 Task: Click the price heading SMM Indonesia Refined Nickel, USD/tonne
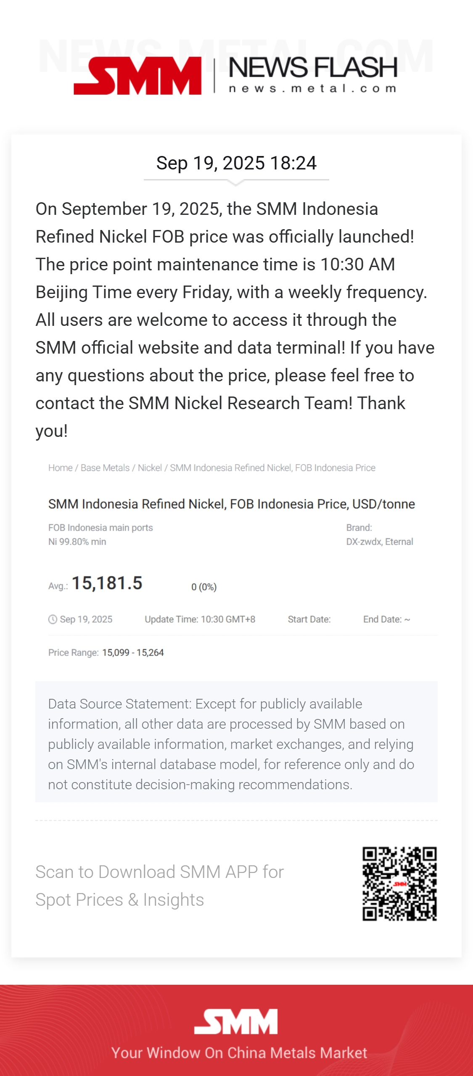click(x=232, y=504)
